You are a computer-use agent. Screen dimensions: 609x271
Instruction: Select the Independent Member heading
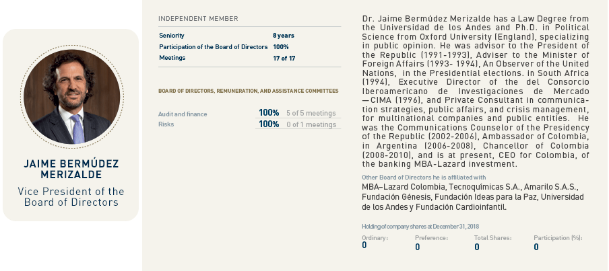(198, 19)
